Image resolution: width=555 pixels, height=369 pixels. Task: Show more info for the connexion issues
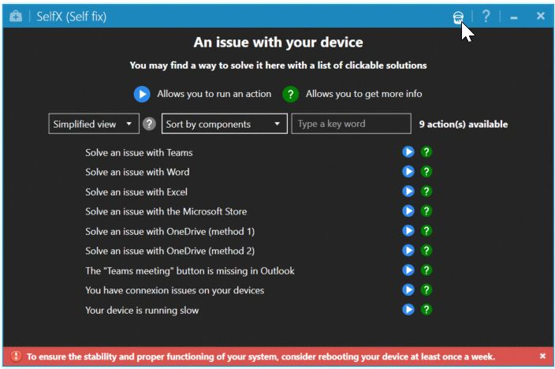coord(426,289)
